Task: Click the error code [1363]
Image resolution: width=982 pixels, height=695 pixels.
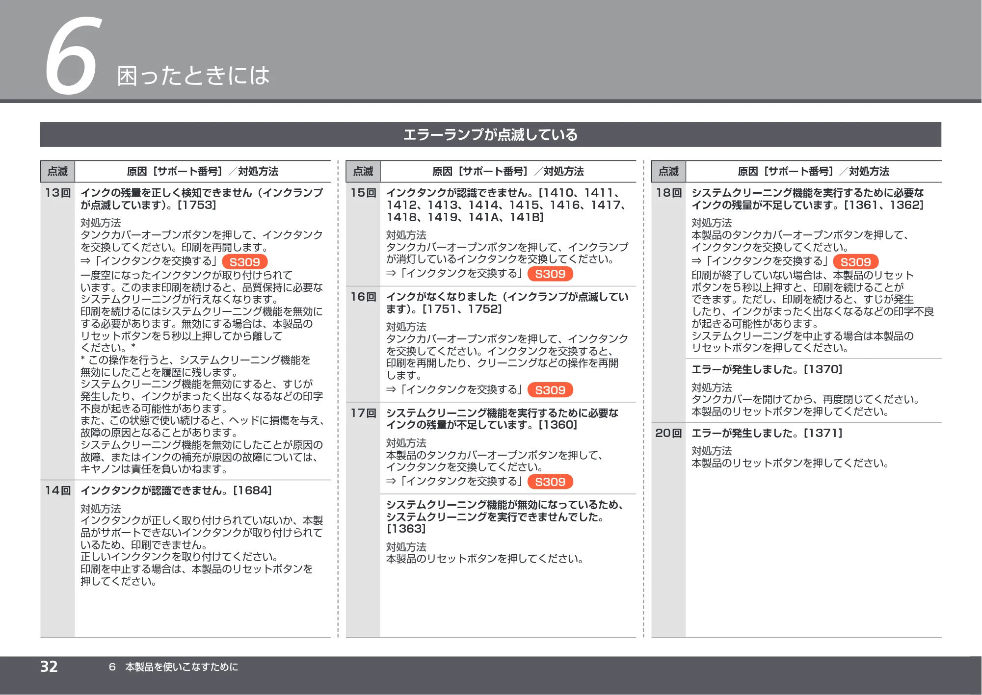Action: tap(406, 529)
